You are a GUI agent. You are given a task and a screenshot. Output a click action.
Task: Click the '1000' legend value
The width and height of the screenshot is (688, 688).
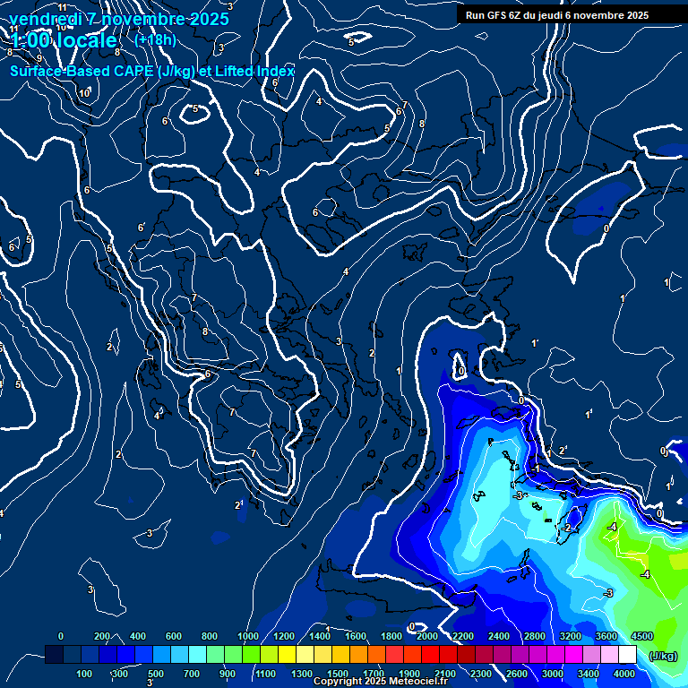[x=248, y=636]
